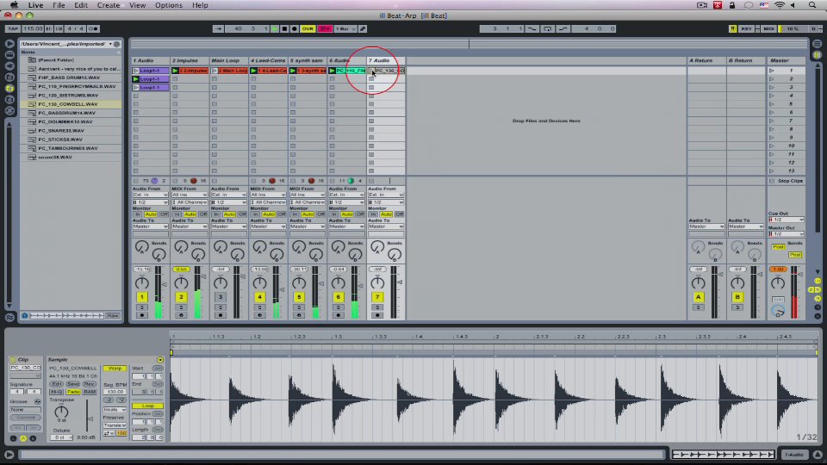The image size is (827, 465).
Task: Click the sample Rev. reverse button
Action: coord(89,384)
